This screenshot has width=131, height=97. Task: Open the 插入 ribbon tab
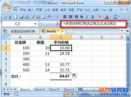[31, 10]
